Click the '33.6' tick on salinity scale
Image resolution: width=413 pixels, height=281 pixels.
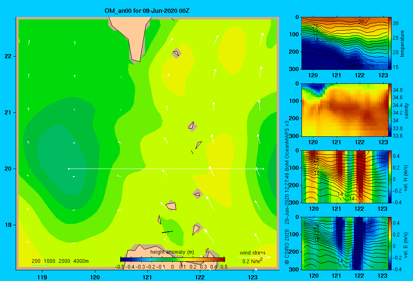click(397, 136)
